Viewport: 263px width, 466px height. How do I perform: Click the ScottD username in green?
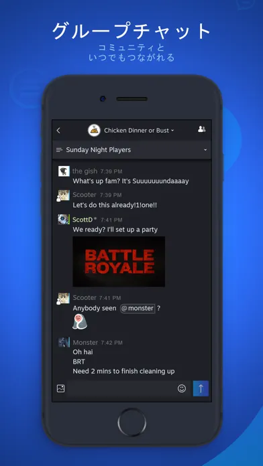pyautogui.click(x=83, y=220)
